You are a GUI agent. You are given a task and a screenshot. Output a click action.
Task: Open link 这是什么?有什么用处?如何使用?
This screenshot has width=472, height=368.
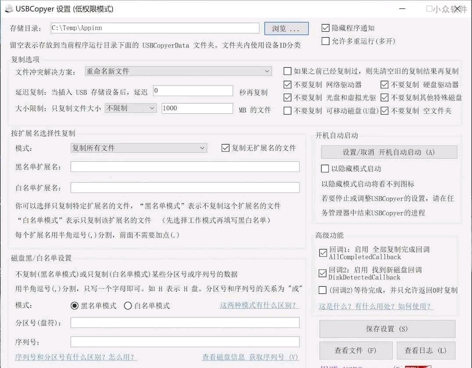point(375,307)
